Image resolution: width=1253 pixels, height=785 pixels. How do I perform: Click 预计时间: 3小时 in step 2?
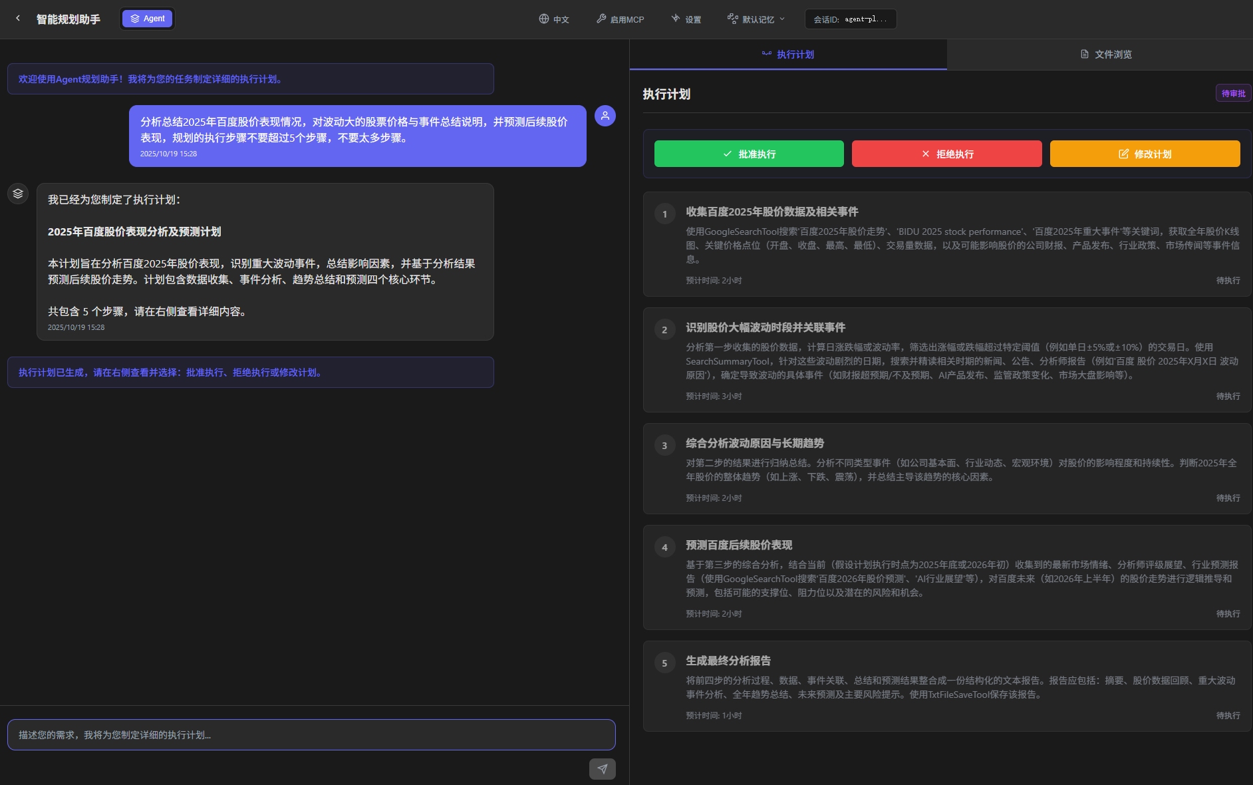[x=714, y=396]
